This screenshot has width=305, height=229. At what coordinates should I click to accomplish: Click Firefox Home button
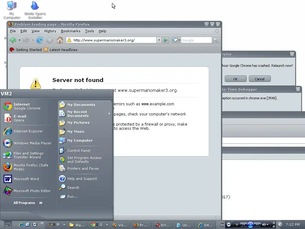point(60,40)
